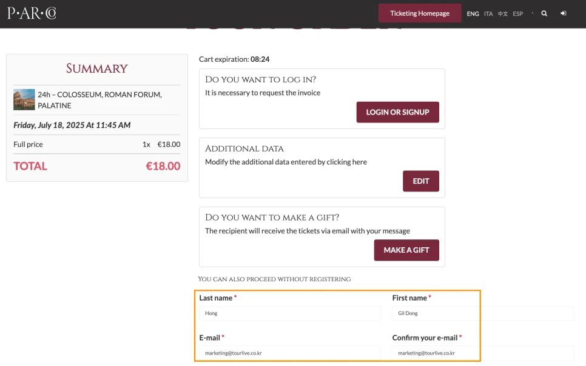This screenshot has width=586, height=366.
Task: Click the login arrow icon in header
Action: click(564, 13)
